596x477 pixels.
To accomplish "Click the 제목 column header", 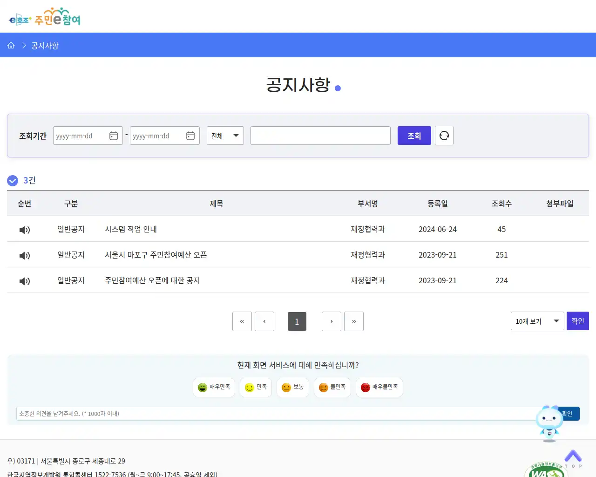I will (217, 204).
